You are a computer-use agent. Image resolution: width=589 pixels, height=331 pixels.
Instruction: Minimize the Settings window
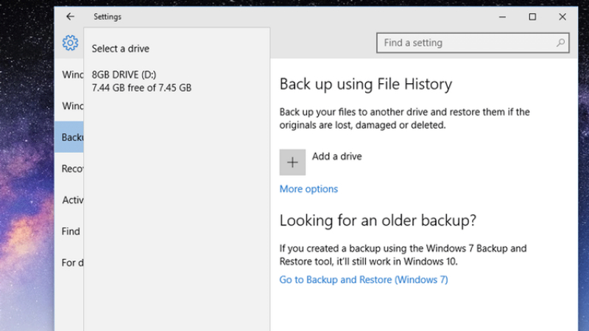tap(502, 17)
